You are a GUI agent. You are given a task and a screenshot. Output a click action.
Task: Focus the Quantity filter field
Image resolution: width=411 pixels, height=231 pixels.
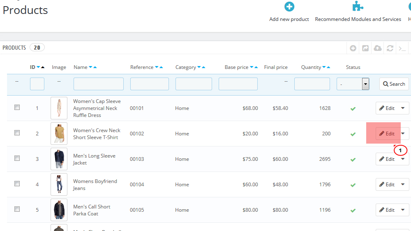point(312,84)
